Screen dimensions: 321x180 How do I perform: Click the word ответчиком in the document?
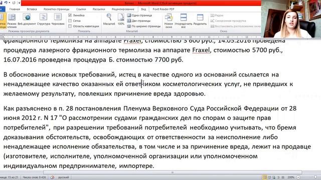pos(142,84)
